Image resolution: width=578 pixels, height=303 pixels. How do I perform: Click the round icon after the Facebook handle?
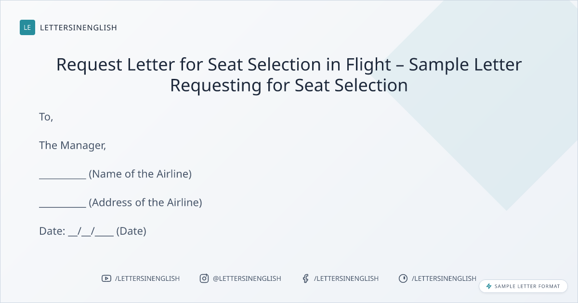click(403, 278)
